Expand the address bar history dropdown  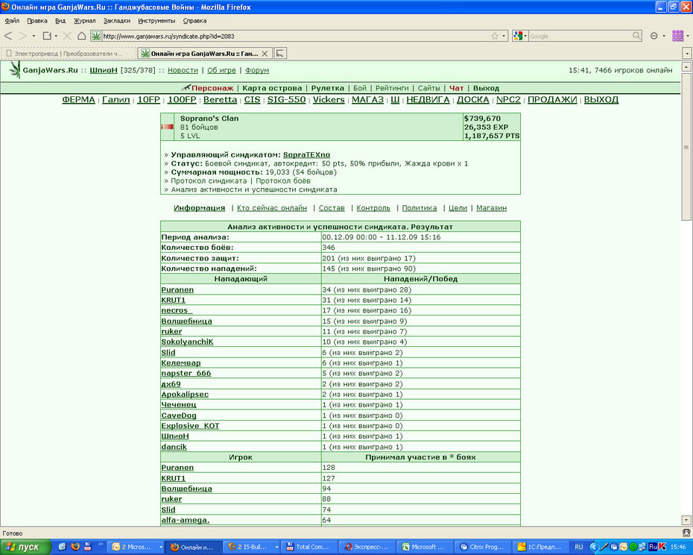tap(504, 37)
